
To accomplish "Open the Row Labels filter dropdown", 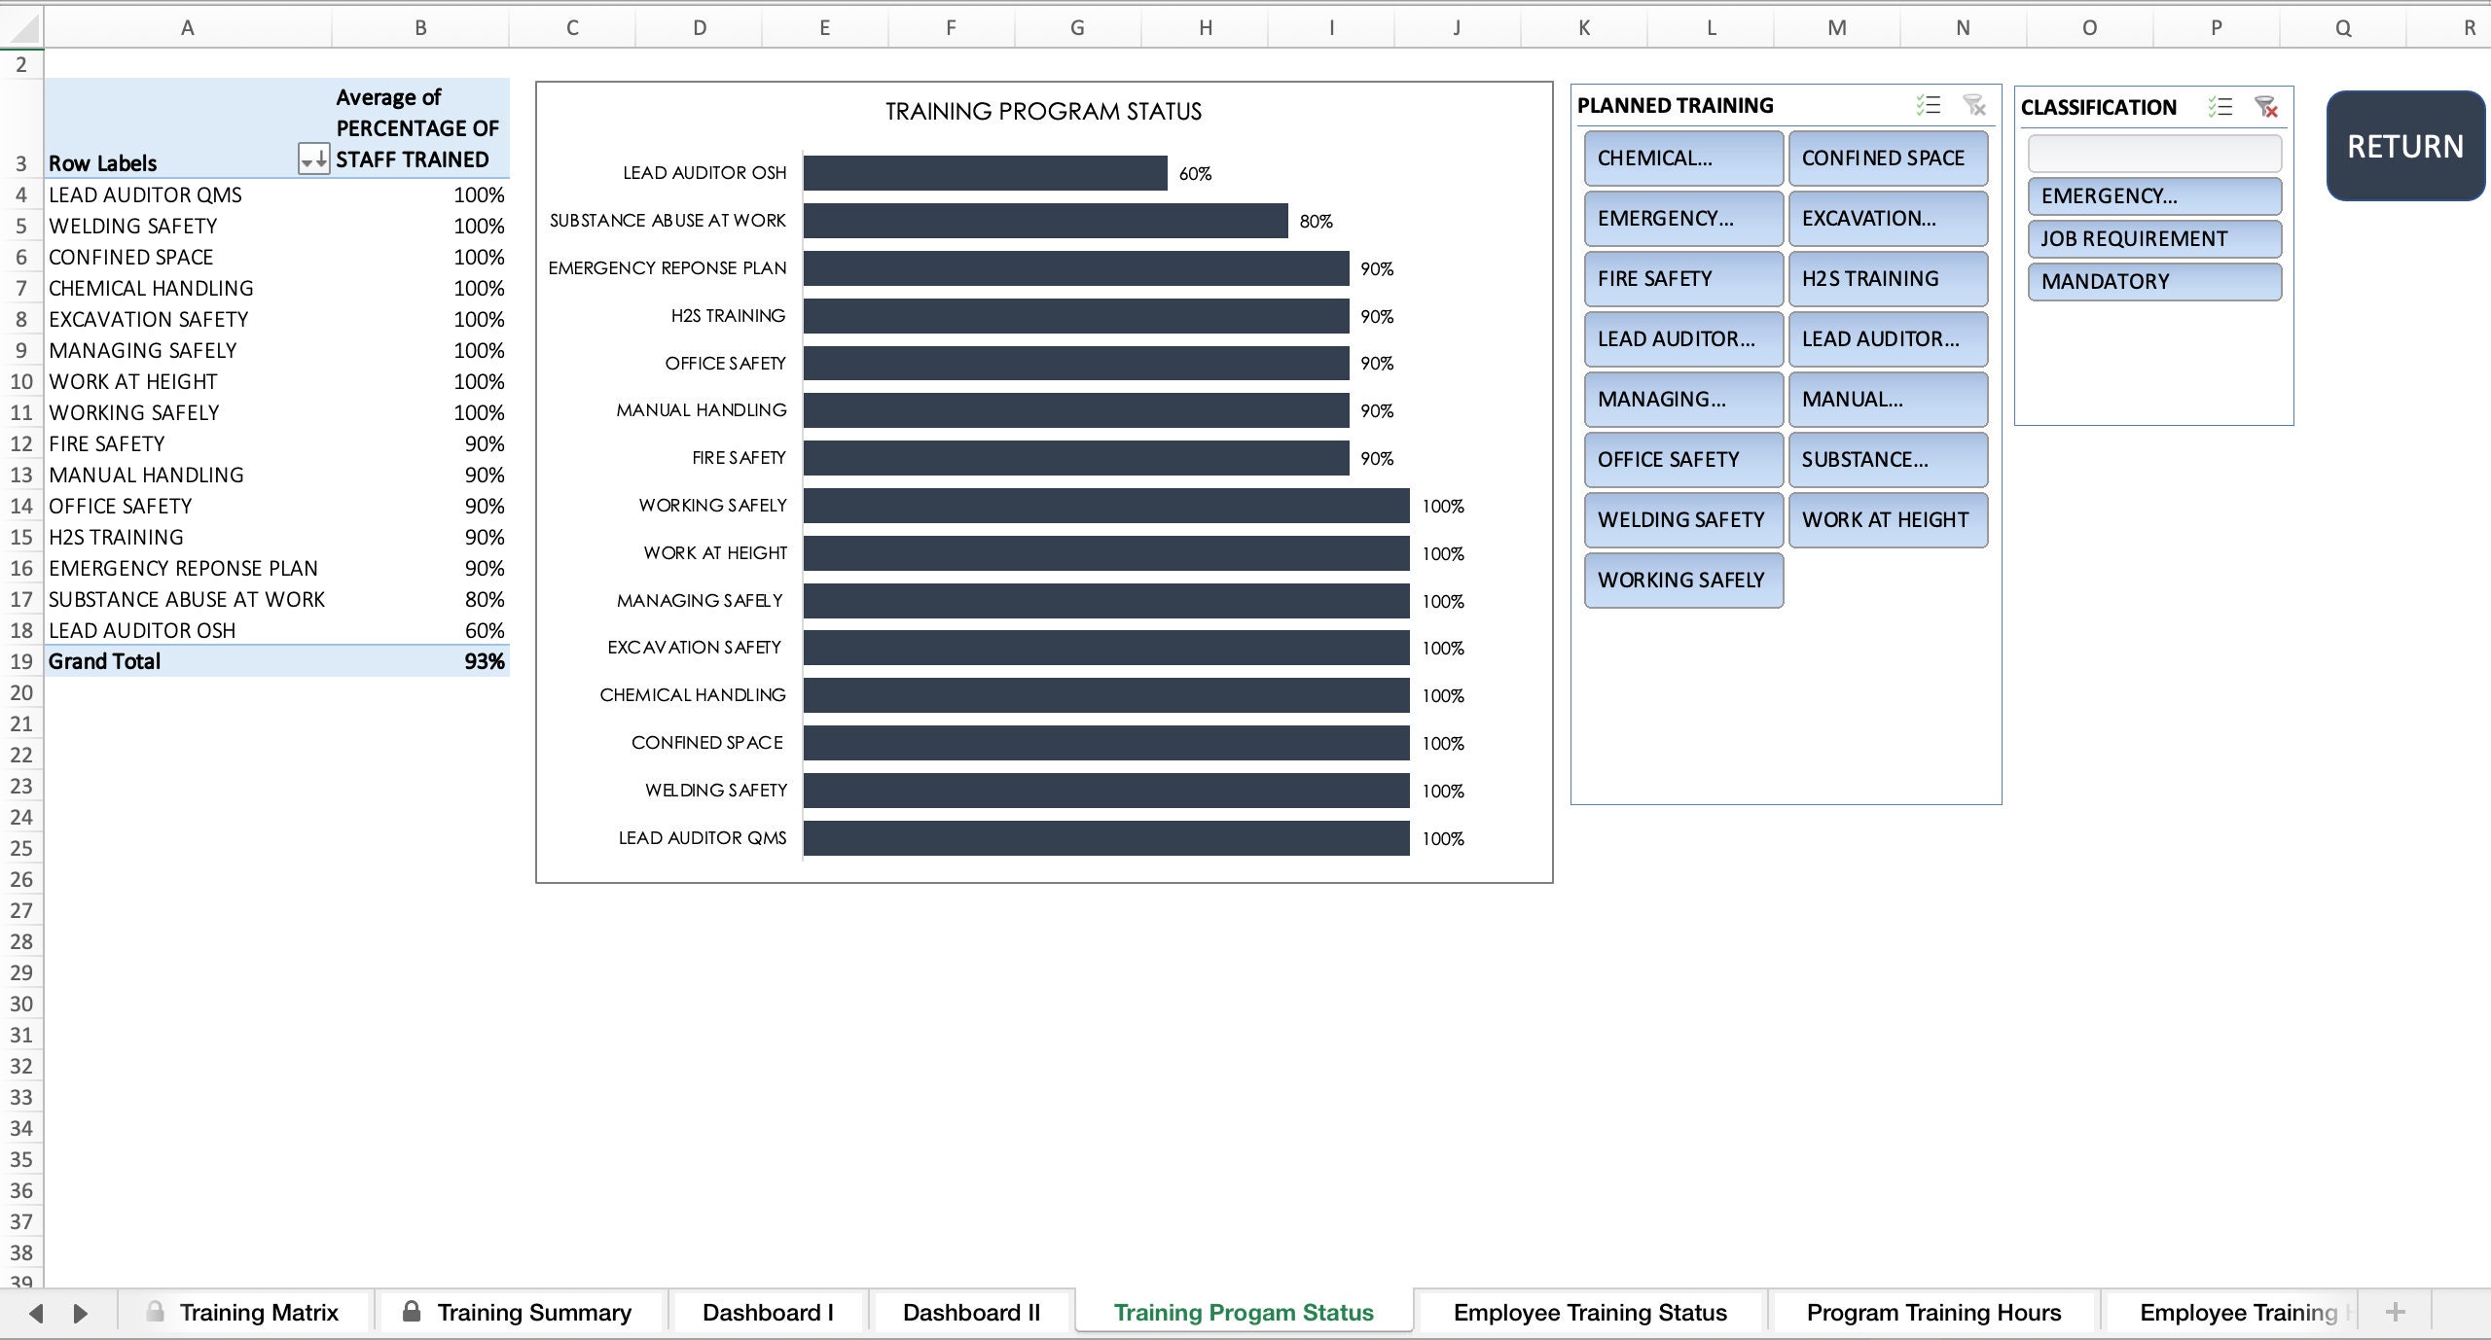I will (x=313, y=161).
